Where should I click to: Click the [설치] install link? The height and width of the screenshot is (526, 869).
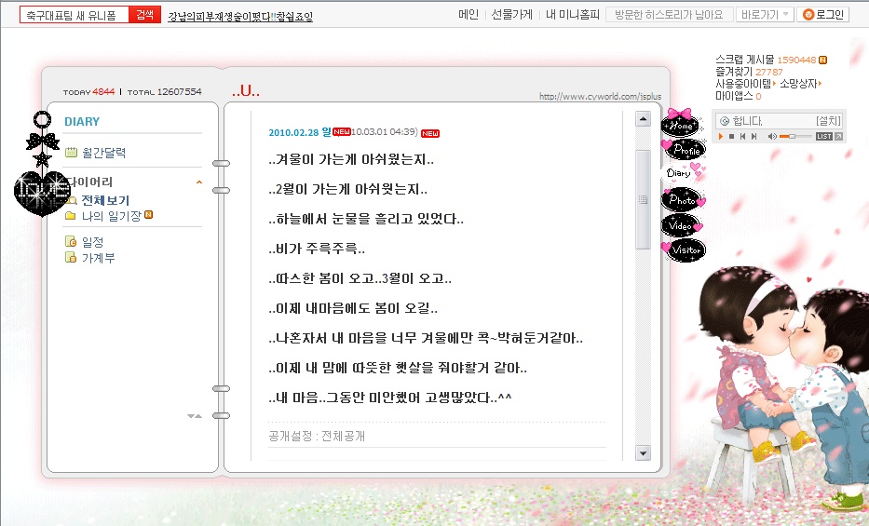(x=829, y=121)
